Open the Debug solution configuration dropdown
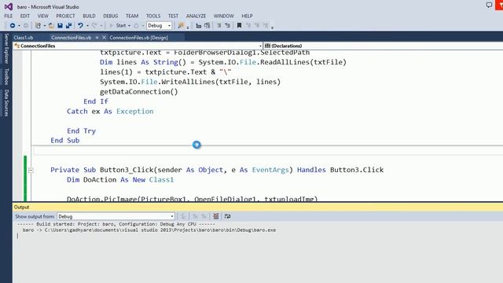503x283 pixels. (159, 25)
